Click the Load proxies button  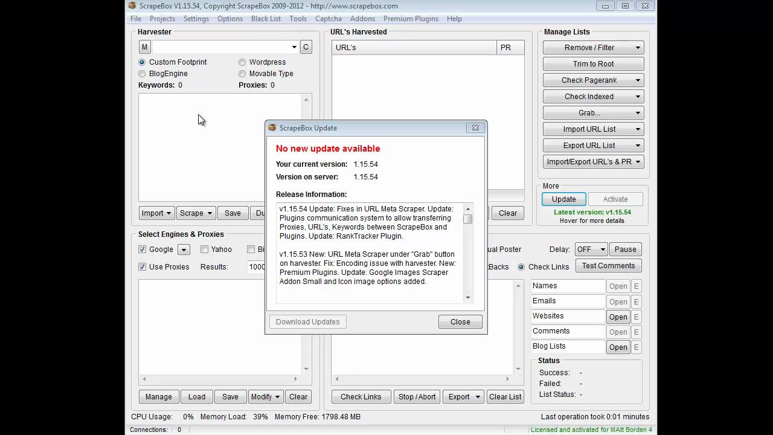point(197,397)
